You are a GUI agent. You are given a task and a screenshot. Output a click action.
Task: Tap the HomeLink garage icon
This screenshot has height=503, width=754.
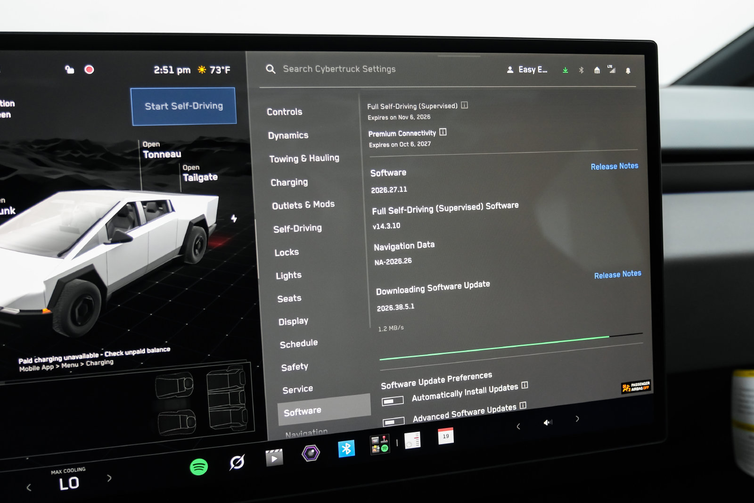tap(597, 70)
